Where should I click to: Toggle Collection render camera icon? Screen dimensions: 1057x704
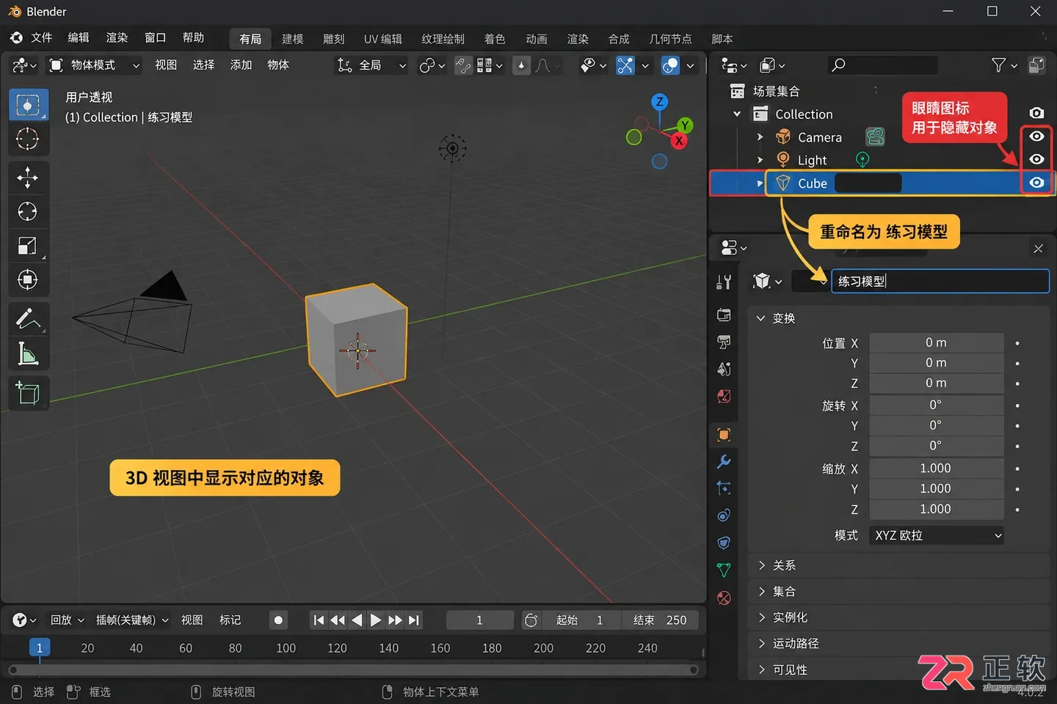coord(1036,113)
